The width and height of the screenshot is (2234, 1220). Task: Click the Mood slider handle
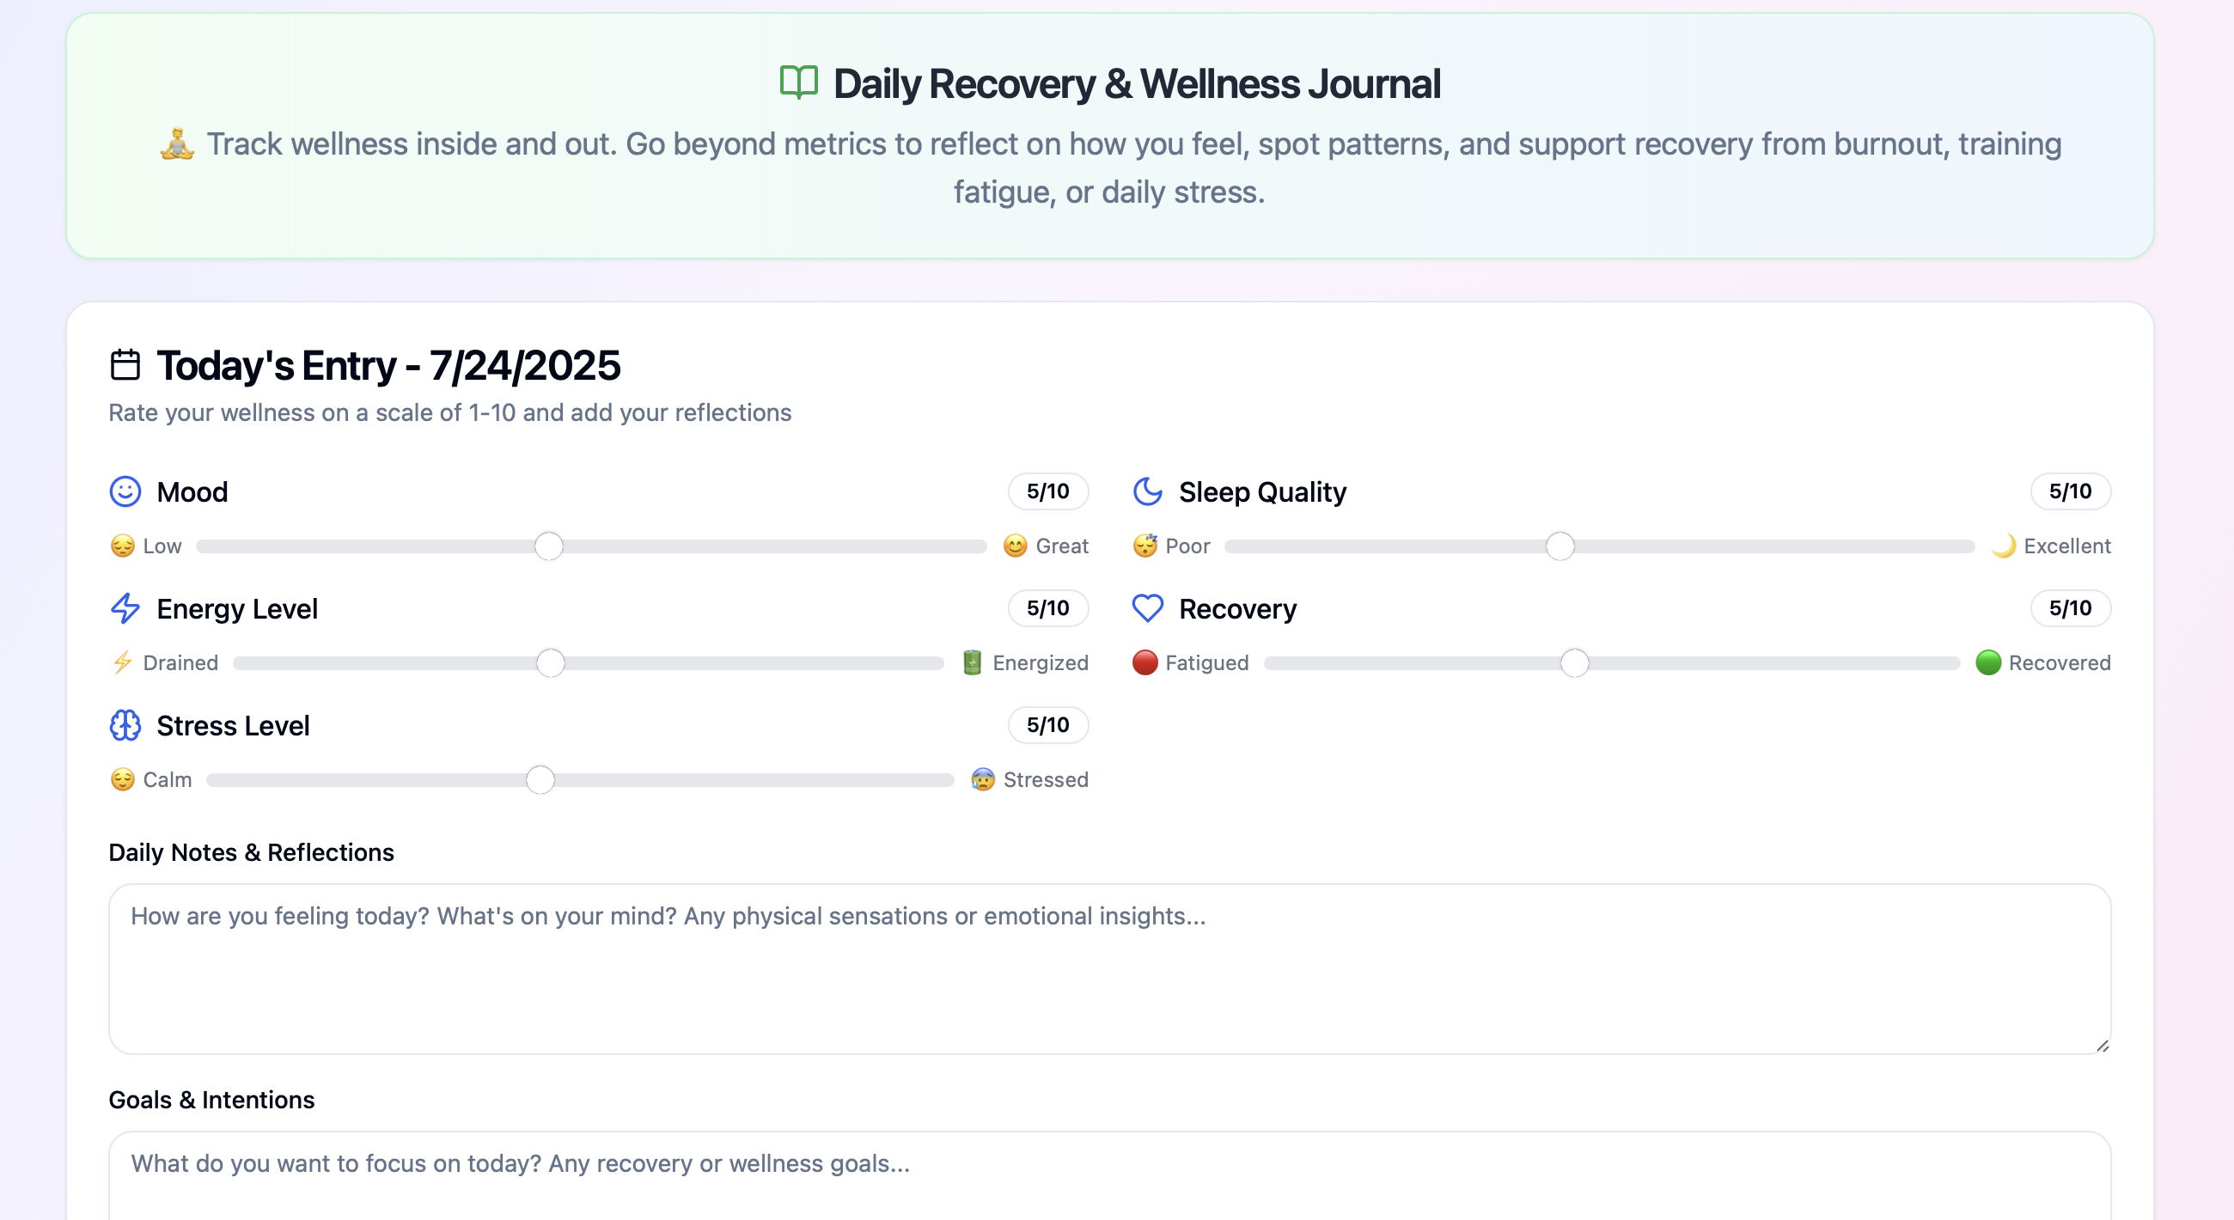point(549,546)
